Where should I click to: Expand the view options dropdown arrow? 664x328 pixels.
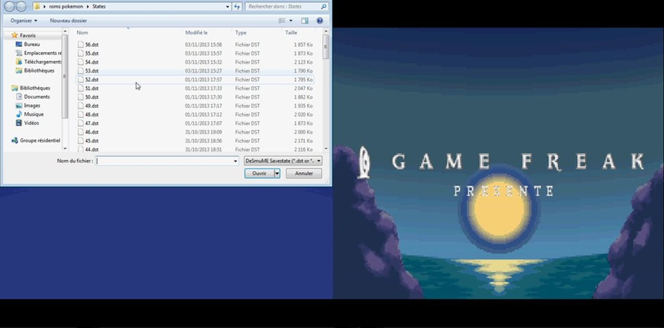tap(291, 20)
